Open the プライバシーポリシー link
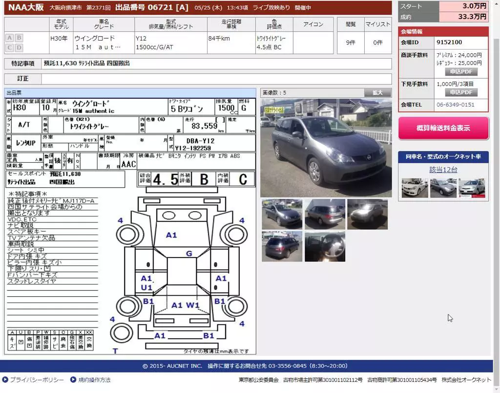 pyautogui.click(x=37, y=380)
